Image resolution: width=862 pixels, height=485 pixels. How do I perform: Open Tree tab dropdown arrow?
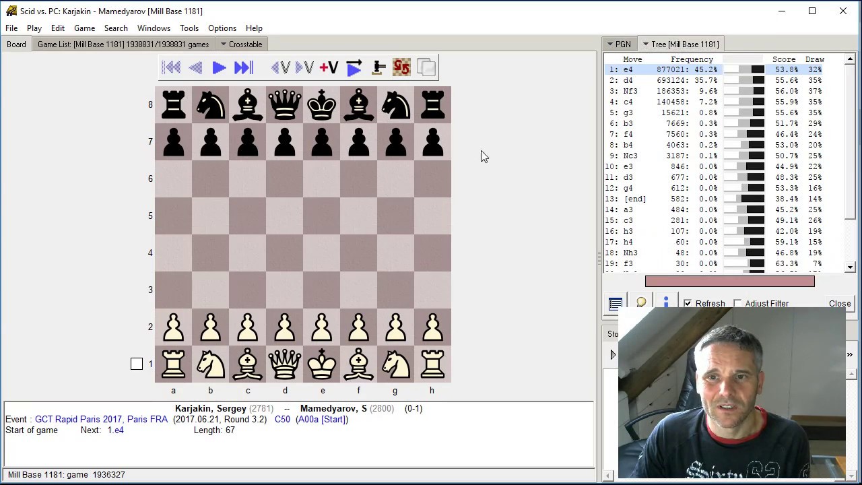tap(645, 44)
